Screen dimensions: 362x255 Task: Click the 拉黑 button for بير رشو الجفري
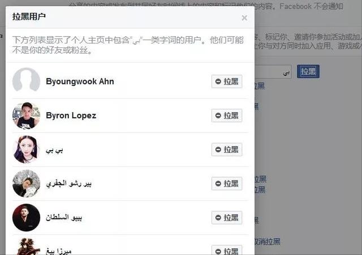pyautogui.click(x=227, y=183)
